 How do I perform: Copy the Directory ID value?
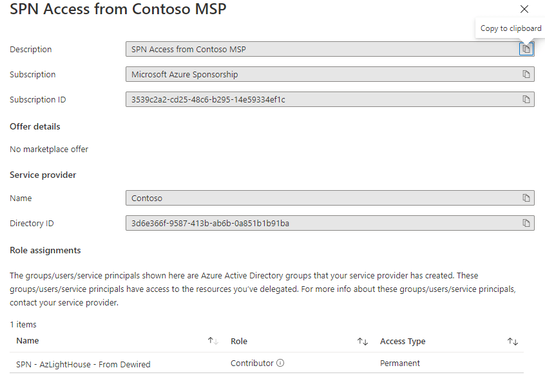(526, 223)
